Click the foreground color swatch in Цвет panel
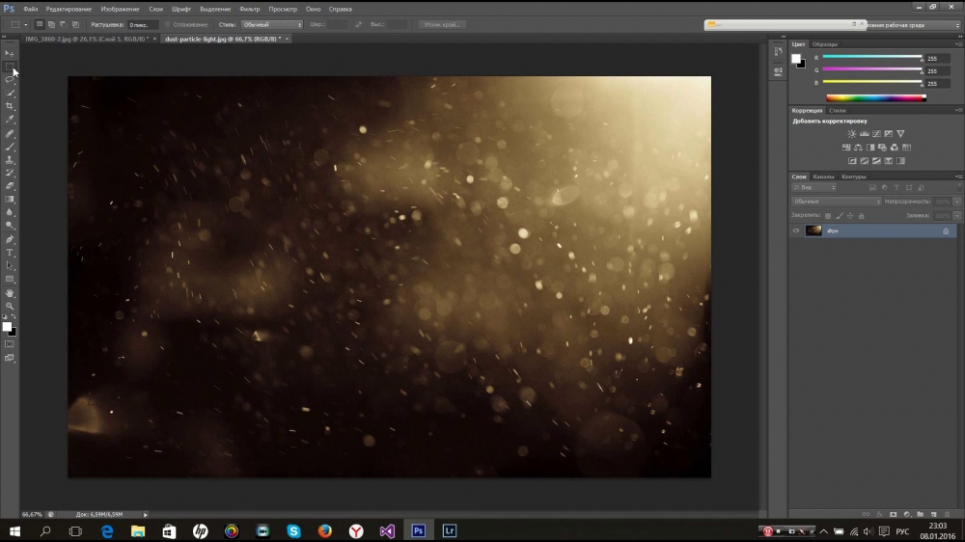 click(796, 59)
